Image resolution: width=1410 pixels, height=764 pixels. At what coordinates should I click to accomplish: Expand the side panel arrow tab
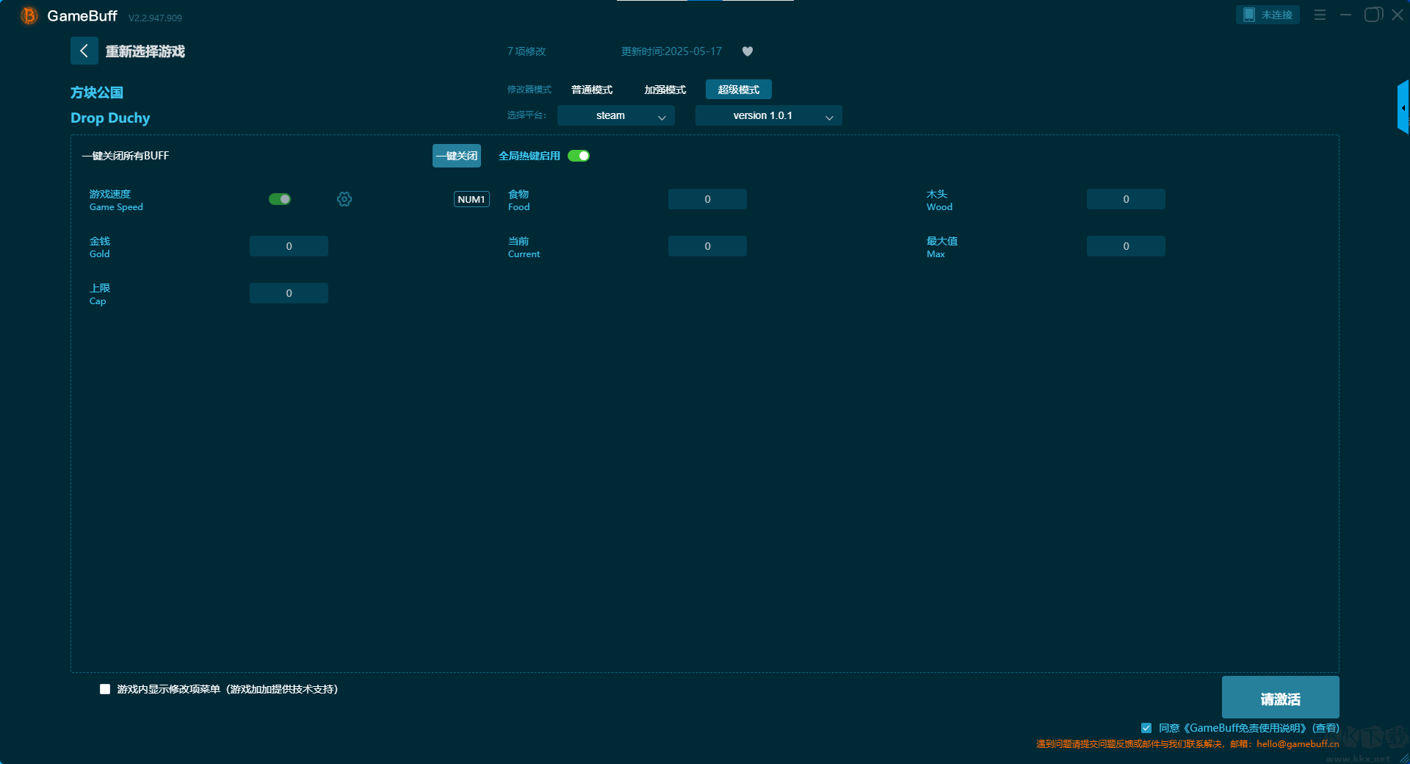pyautogui.click(x=1403, y=107)
